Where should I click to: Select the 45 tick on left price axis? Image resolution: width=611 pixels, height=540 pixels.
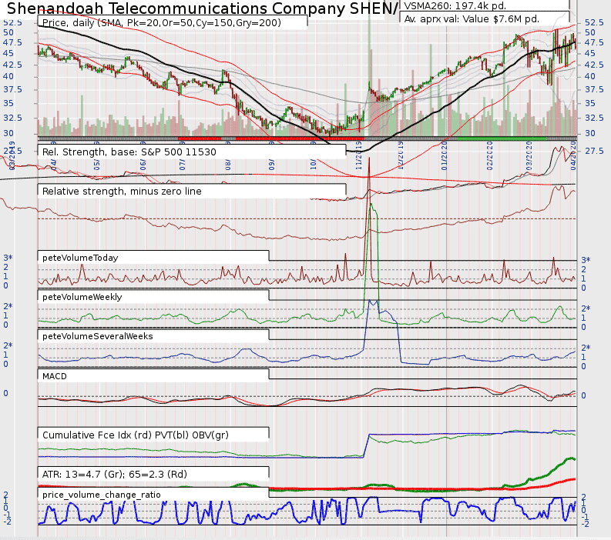(x=8, y=53)
